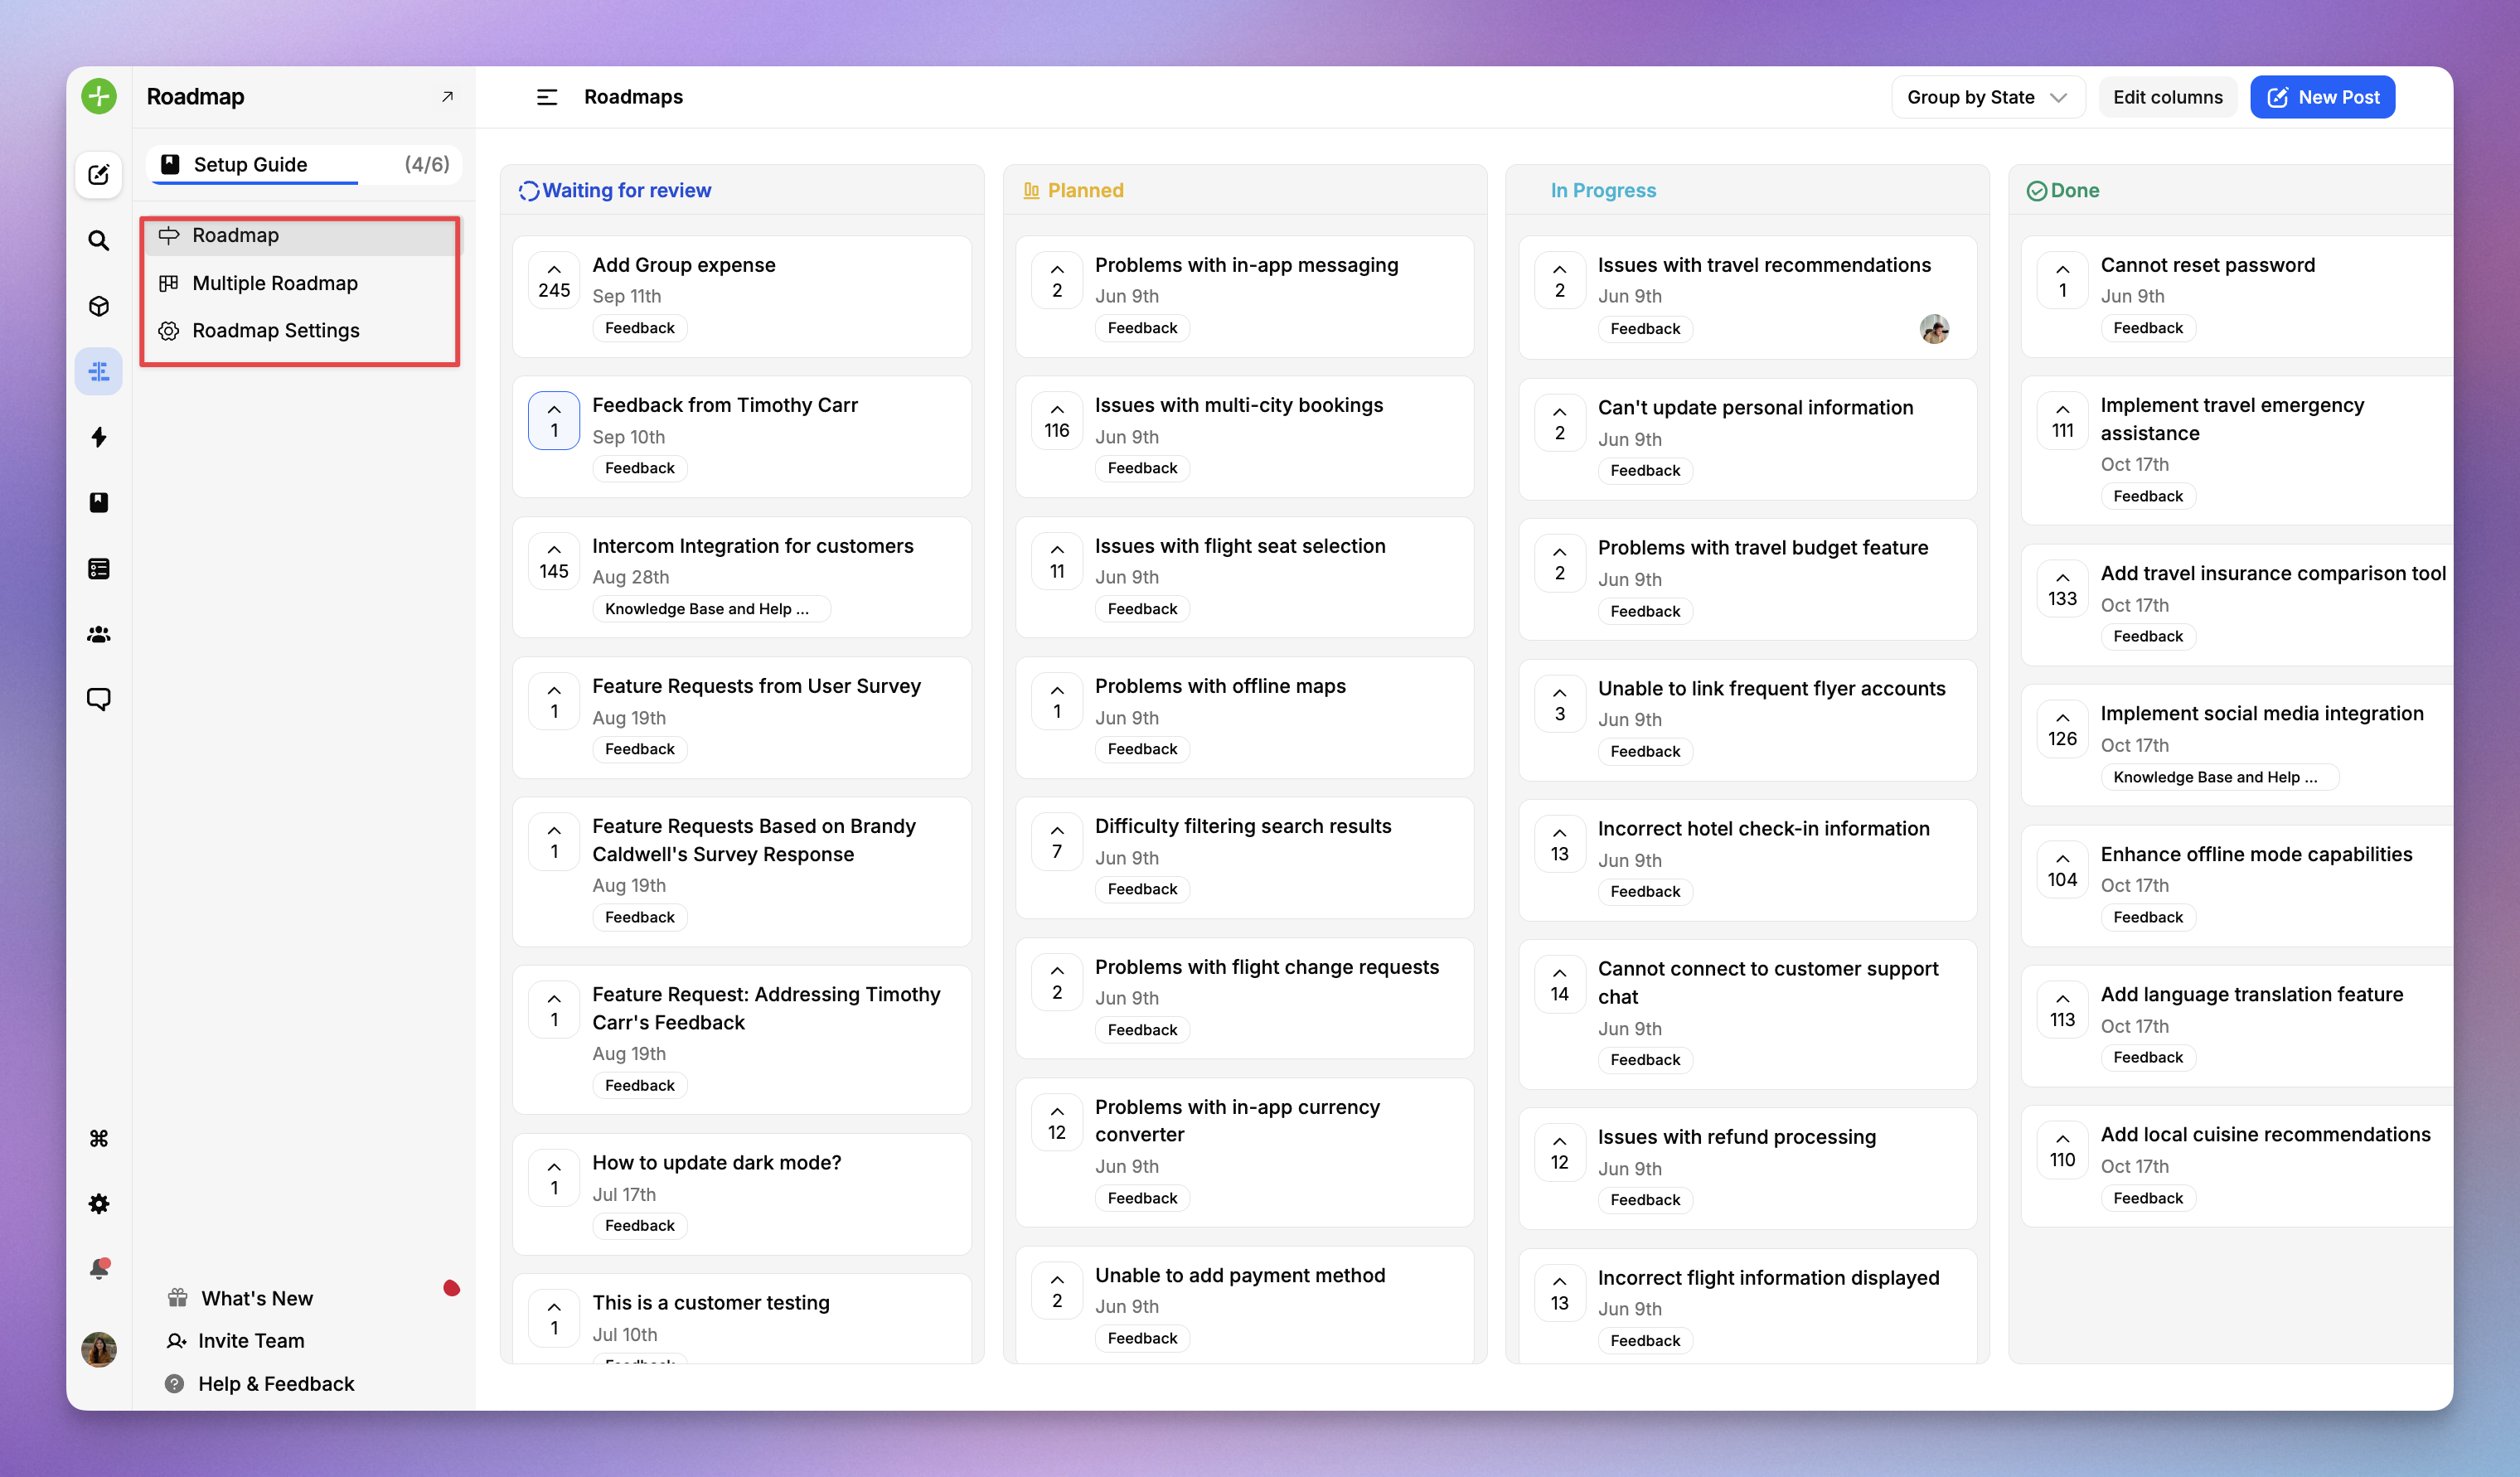Screen dimensions: 2520x1477
Task: Expand the Roadmap panel via the top-right arrow
Action: click(447, 96)
